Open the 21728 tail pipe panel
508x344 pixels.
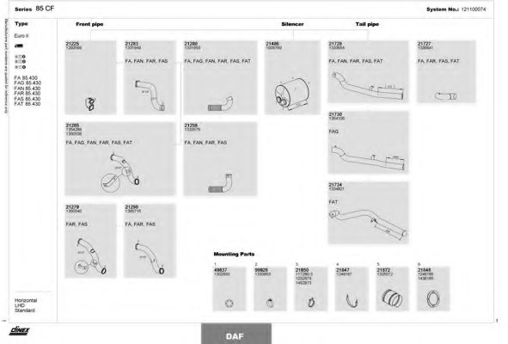(368, 71)
